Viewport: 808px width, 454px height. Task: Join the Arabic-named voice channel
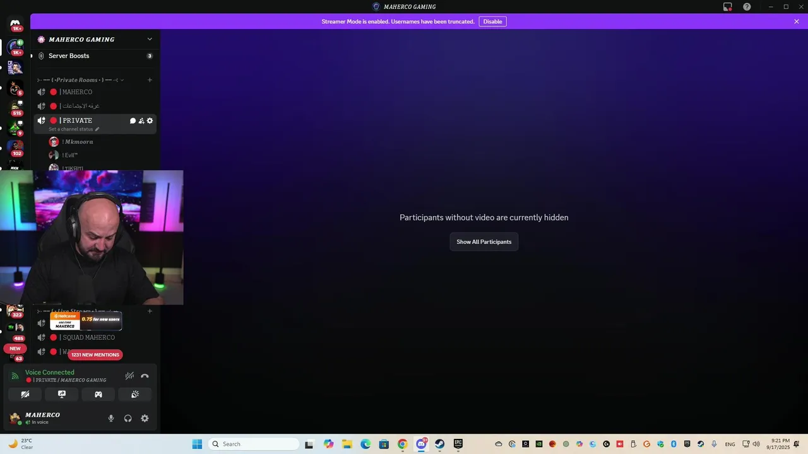pyautogui.click(x=95, y=106)
